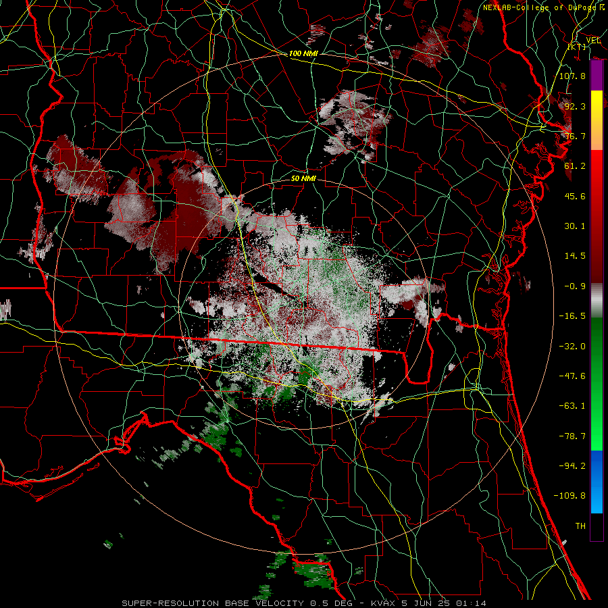Click the blue segment of the color bar
This screenshot has width=608, height=608.
[597, 482]
